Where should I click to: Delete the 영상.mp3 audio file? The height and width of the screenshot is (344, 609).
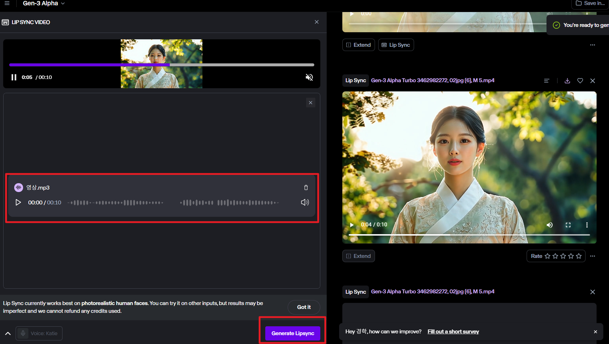(306, 187)
